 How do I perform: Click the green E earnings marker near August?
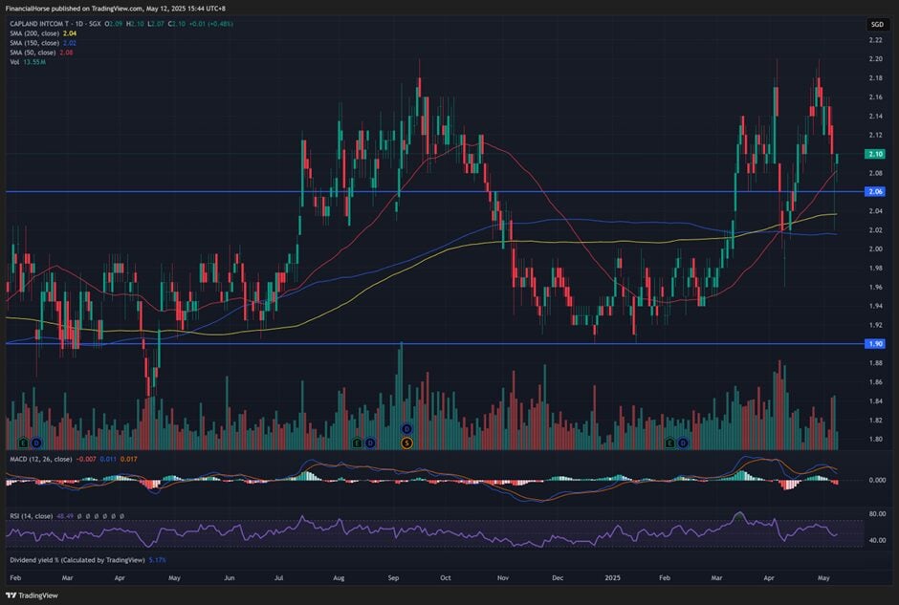click(358, 443)
